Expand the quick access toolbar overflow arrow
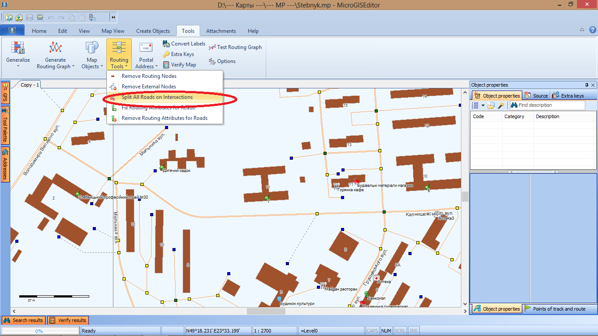The width and height of the screenshot is (598, 336). pos(113,17)
